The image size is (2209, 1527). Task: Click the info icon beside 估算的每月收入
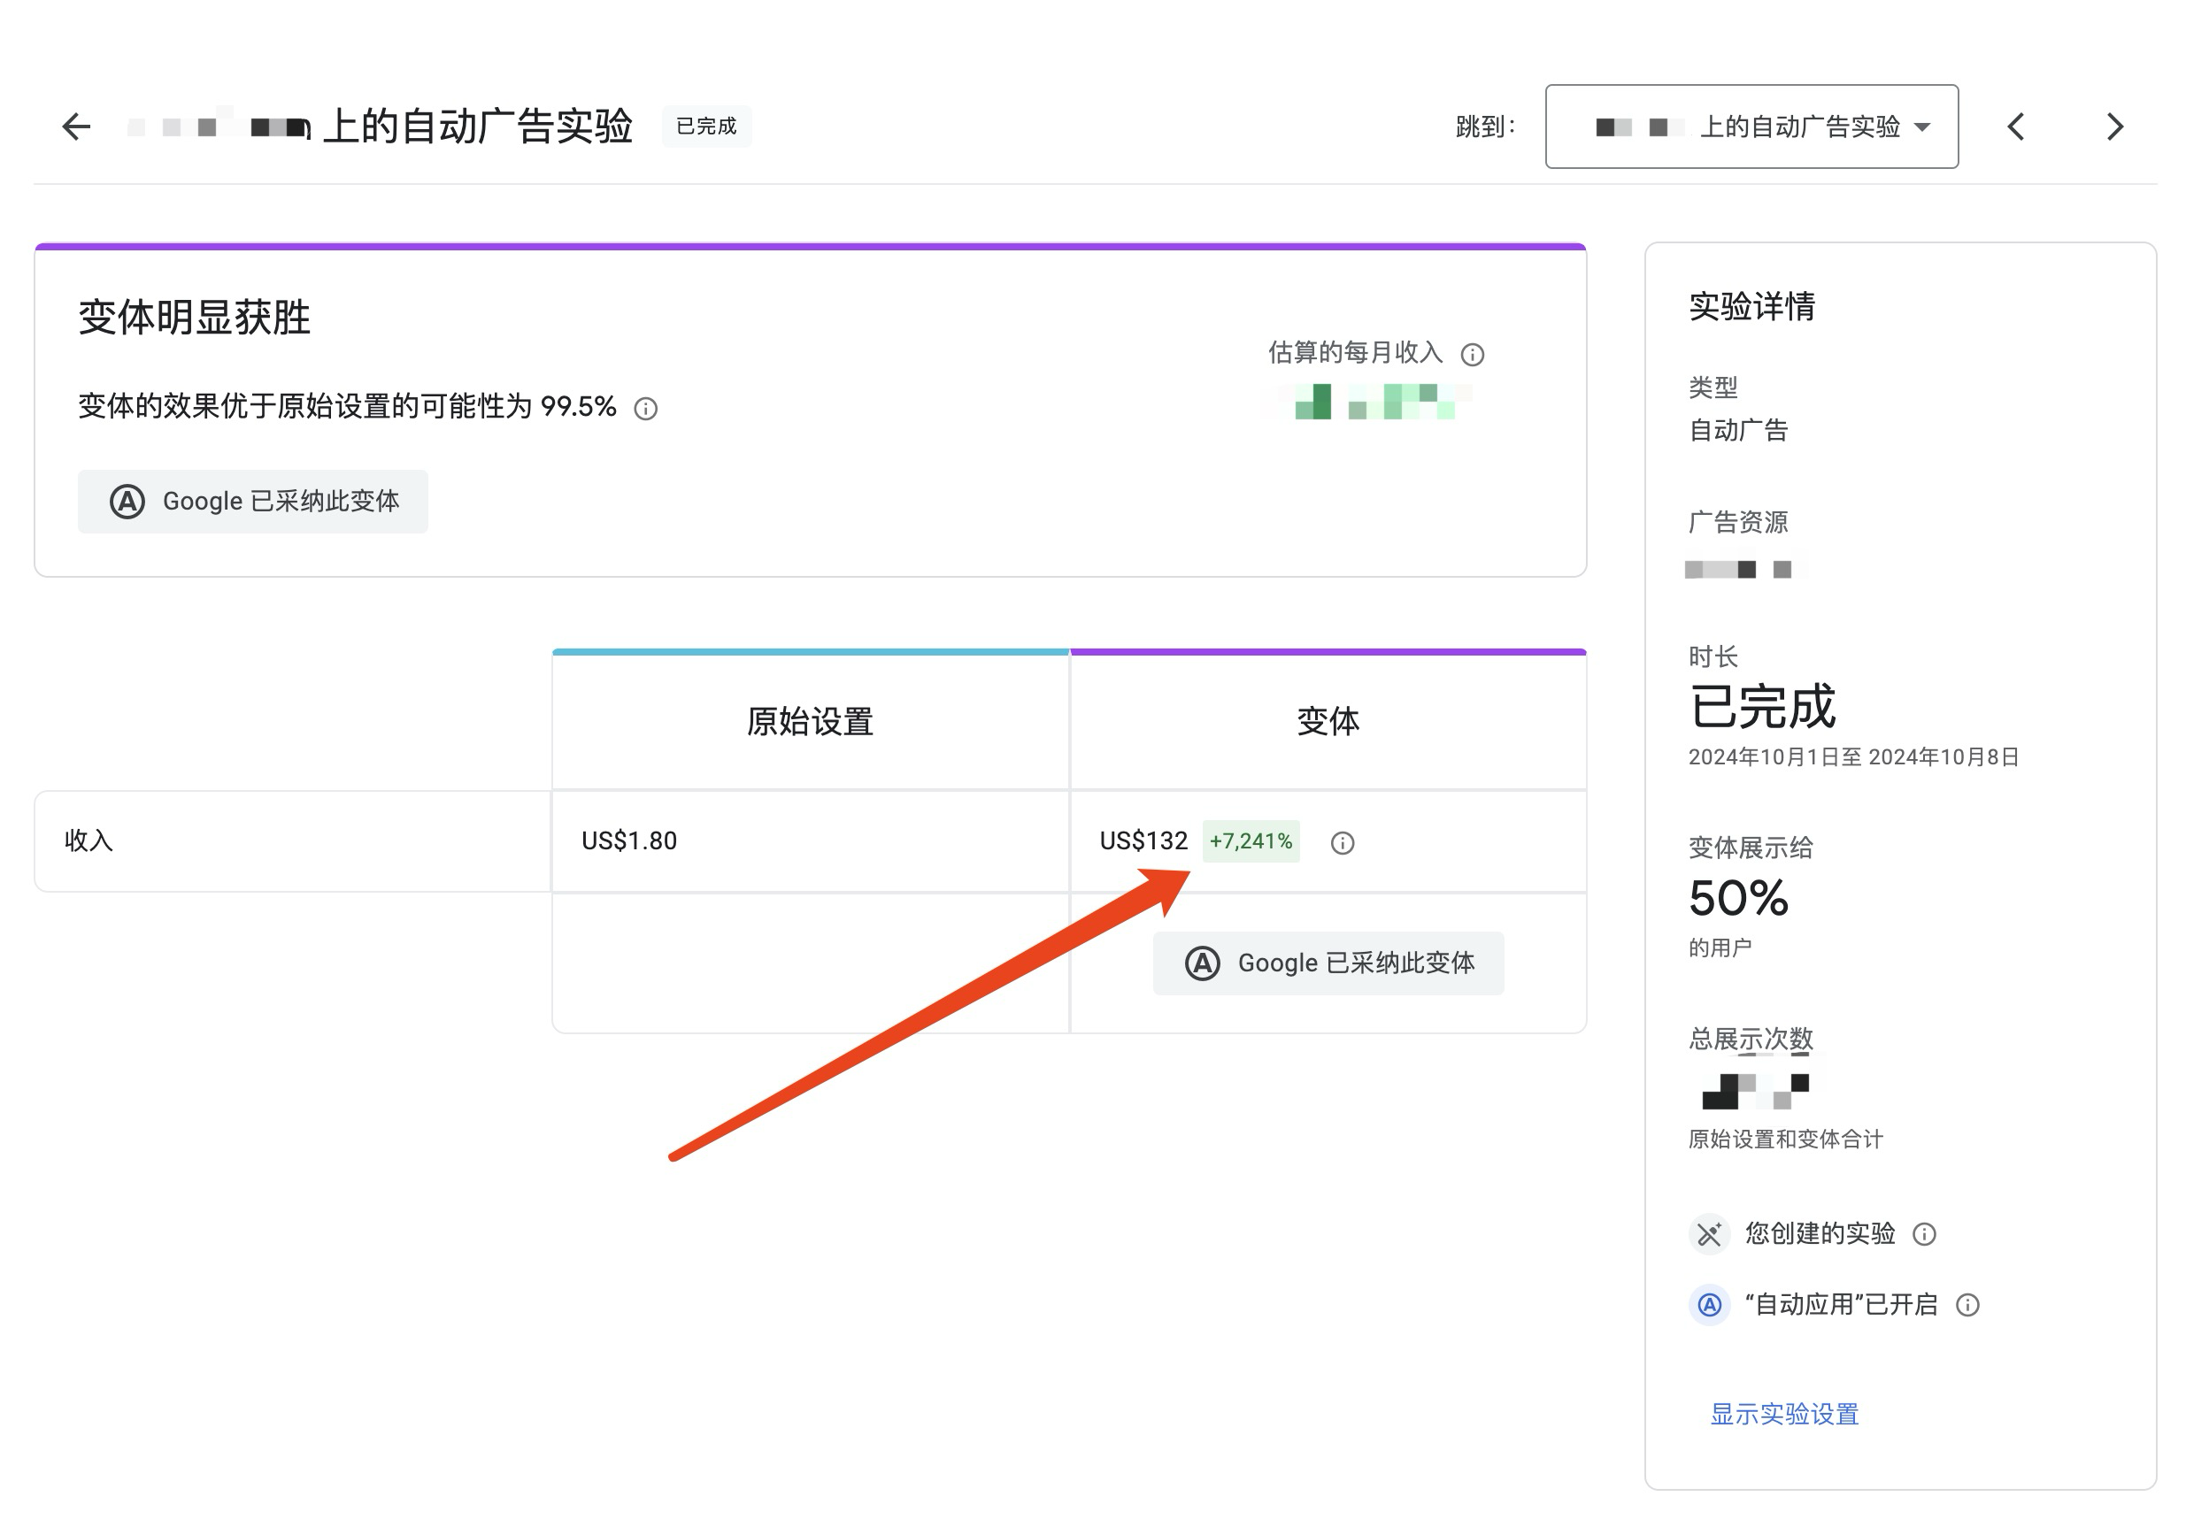pyautogui.click(x=1472, y=355)
